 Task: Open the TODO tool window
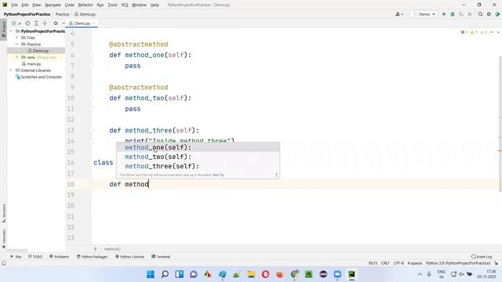point(35,257)
